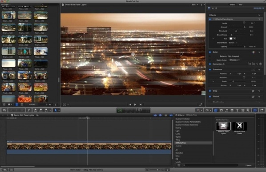
Task: Play the viewer clip
Action: 135,104
